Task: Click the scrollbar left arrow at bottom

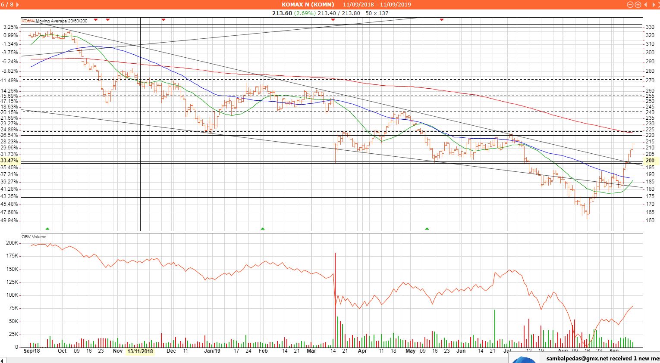Action: click(x=3, y=360)
